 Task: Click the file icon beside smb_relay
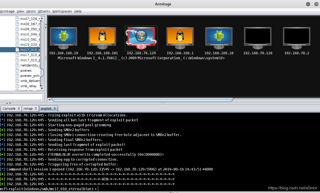tap(17, 86)
